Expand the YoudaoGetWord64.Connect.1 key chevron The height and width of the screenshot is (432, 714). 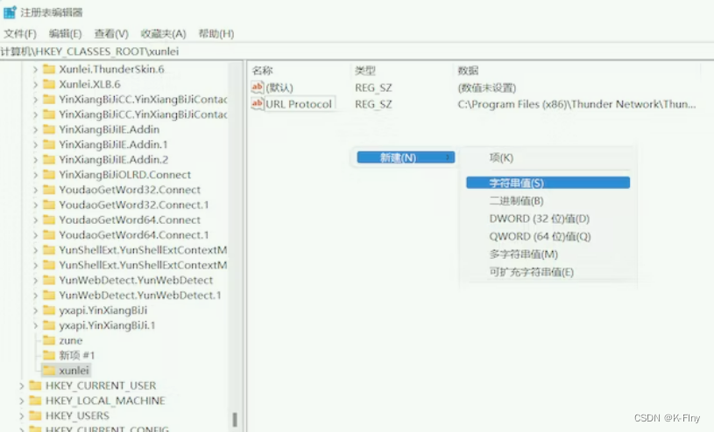36,234
